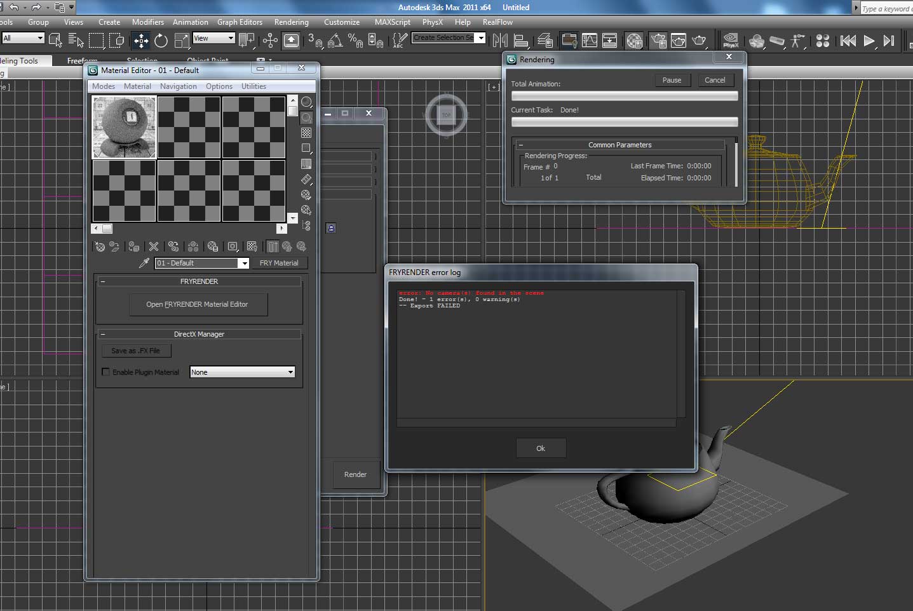Open the selection filter All dropdown
The width and height of the screenshot is (913, 611).
tap(23, 38)
